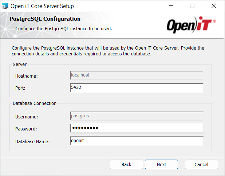Click into the Database Name field
Screen dimensions: 225x176
click(137, 141)
